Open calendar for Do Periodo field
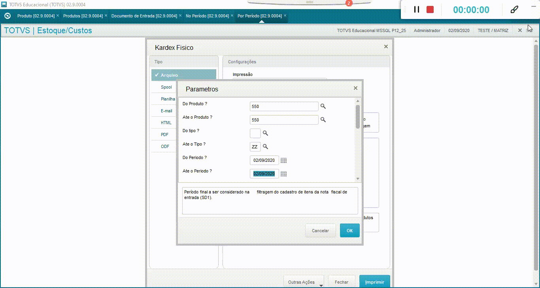The image size is (540, 288). pos(283,160)
